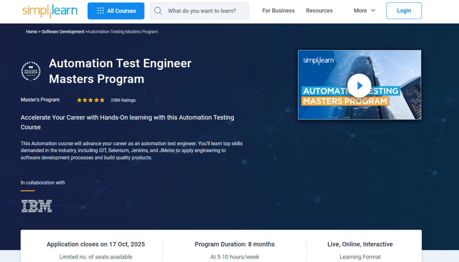Click the Login button

pyautogui.click(x=403, y=11)
